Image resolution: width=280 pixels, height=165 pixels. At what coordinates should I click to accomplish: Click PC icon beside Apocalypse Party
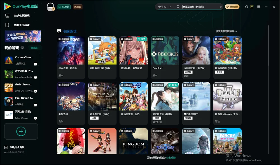click(x=35, y=78)
